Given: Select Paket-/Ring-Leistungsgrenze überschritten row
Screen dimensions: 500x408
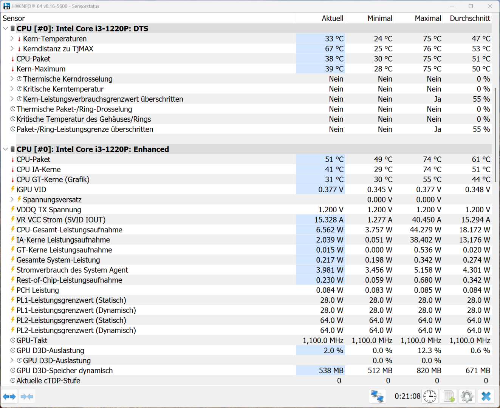Looking at the screenshot, I should pos(246,129).
